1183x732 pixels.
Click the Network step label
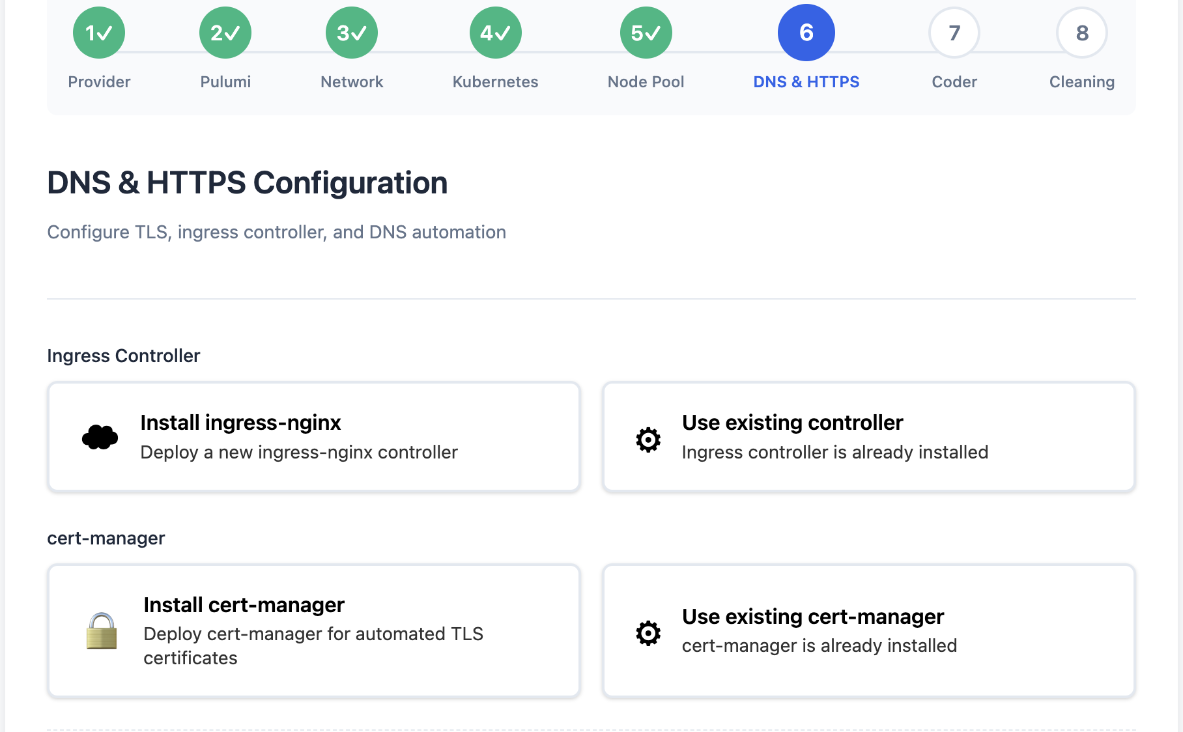tap(352, 82)
